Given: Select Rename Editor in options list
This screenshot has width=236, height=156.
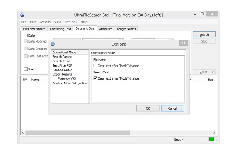Looking at the screenshot, I should click(62, 70).
